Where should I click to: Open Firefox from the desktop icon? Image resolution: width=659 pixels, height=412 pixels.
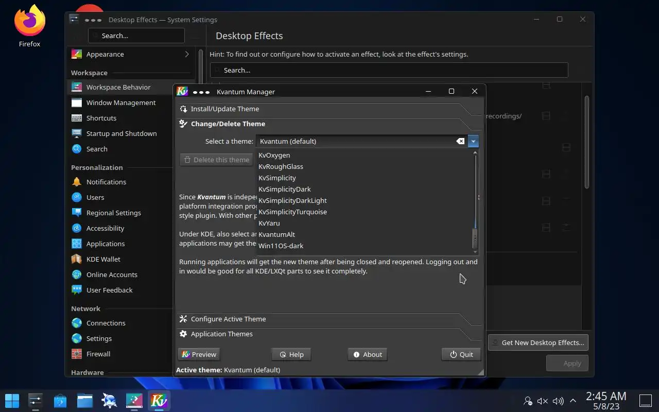pyautogui.click(x=29, y=26)
